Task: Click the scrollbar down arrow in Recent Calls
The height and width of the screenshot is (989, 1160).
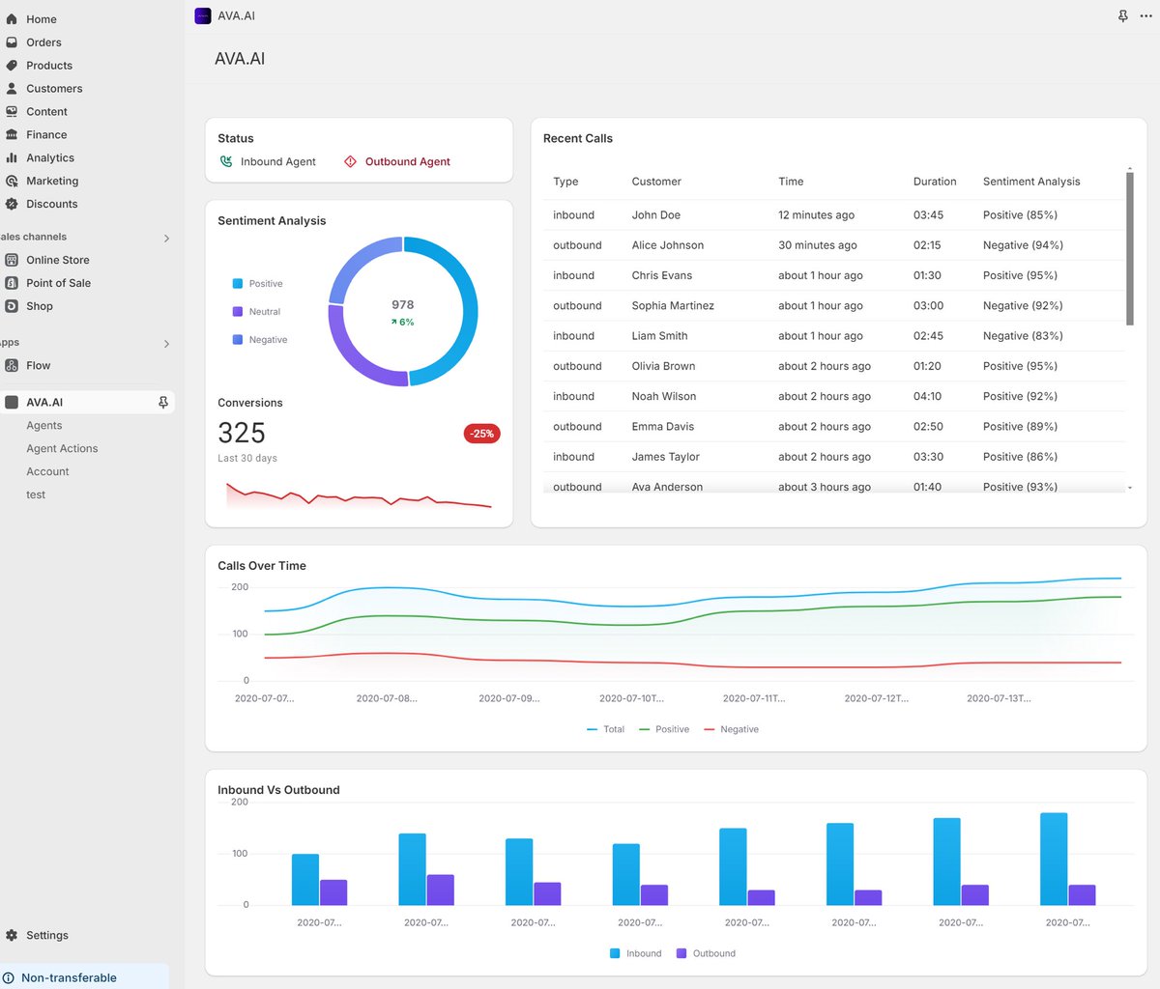Action: 1130,489
